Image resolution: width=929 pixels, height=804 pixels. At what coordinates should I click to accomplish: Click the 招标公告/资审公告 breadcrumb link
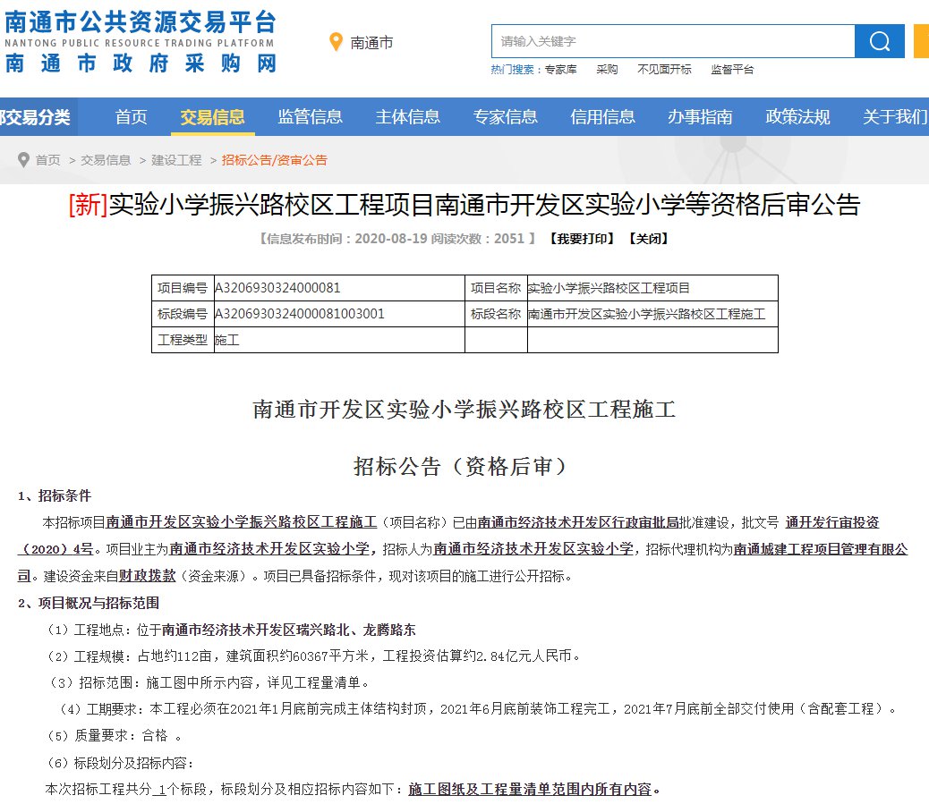(275, 160)
